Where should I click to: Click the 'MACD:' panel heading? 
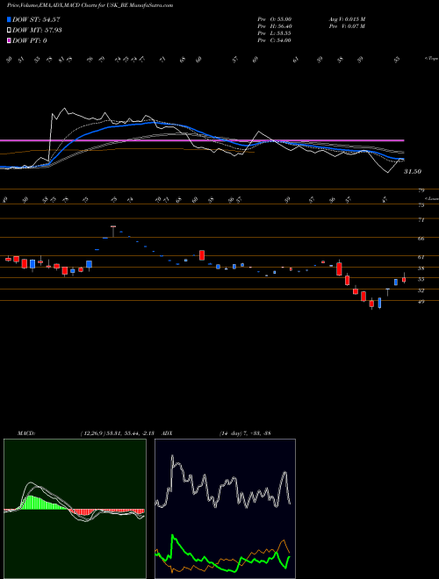pos(25,433)
